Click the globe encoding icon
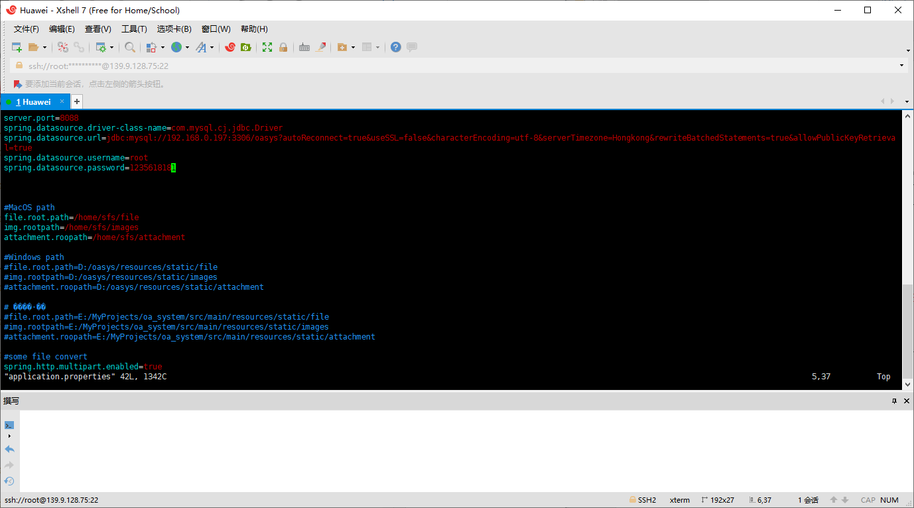Image resolution: width=914 pixels, height=508 pixels. pyautogui.click(x=176, y=47)
